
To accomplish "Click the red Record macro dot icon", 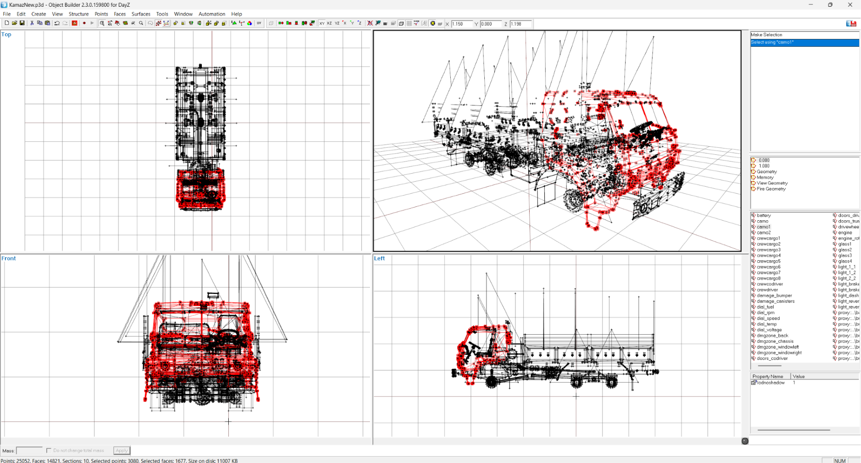I will click(84, 23).
